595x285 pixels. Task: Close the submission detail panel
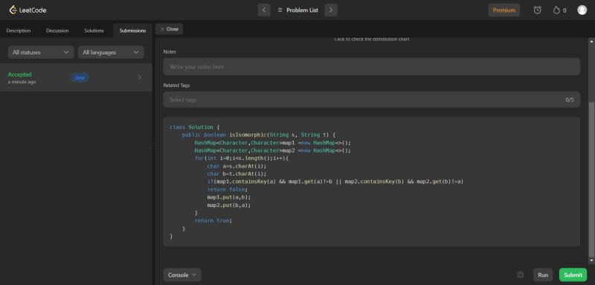coord(170,29)
